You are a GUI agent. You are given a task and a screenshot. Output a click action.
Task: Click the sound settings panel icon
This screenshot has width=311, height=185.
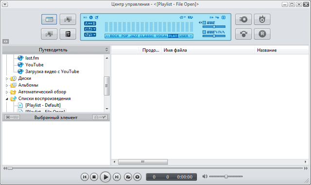click(224, 18)
